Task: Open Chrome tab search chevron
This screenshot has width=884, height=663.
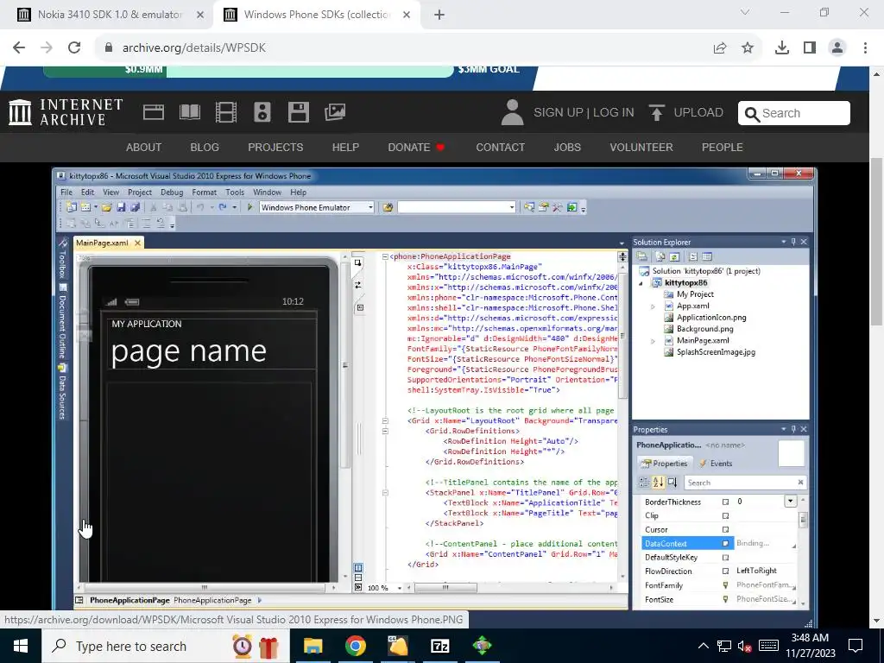Action: tap(745, 12)
